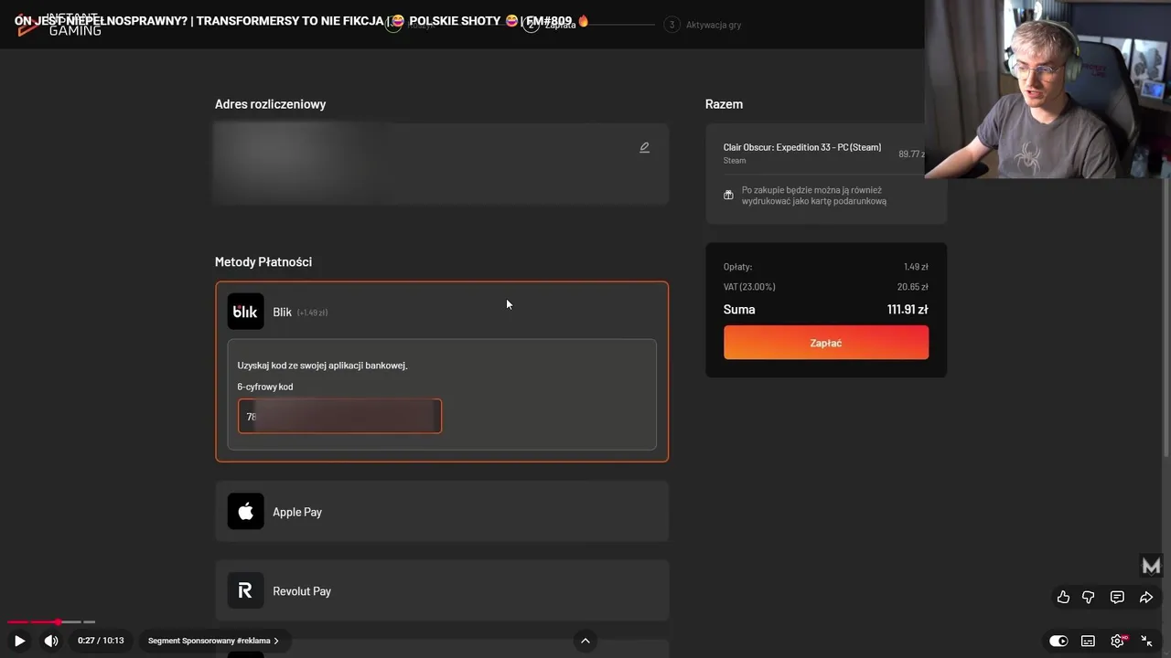The width and height of the screenshot is (1171, 658).
Task: Like the video with thumbs up
Action: click(x=1063, y=597)
